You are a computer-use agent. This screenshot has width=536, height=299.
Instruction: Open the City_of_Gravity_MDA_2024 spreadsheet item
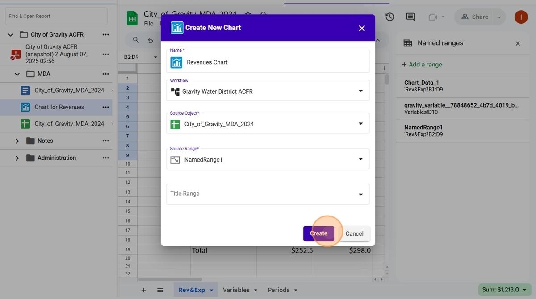pyautogui.click(x=69, y=124)
